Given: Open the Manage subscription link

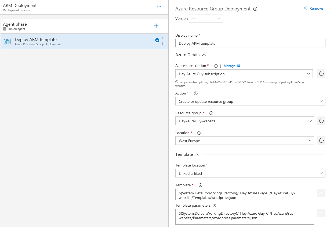Looking at the screenshot, I should tap(232, 66).
